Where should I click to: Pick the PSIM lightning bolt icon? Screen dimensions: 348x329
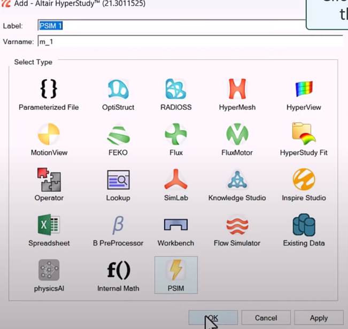pos(176,270)
